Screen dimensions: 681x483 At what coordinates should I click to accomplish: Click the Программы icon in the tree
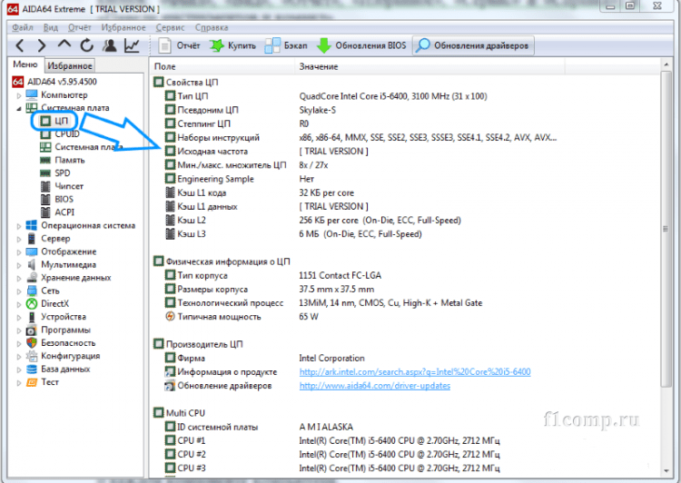[31, 330]
